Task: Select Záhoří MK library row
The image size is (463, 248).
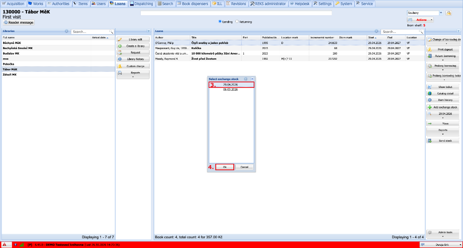Action: (58, 74)
